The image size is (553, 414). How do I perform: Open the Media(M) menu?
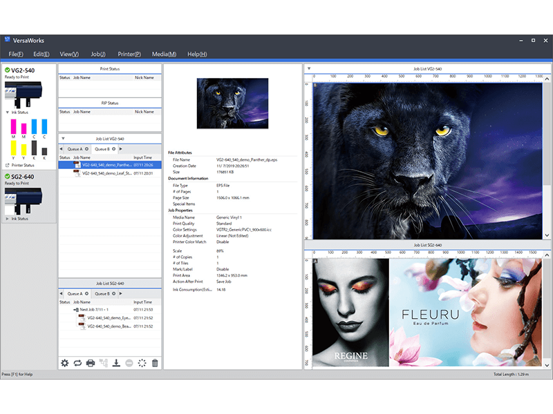tap(164, 54)
